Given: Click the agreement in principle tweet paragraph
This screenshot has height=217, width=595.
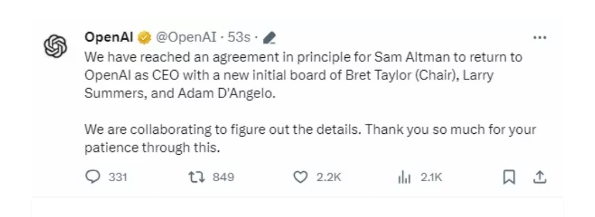Looking at the screenshot, I should [303, 75].
